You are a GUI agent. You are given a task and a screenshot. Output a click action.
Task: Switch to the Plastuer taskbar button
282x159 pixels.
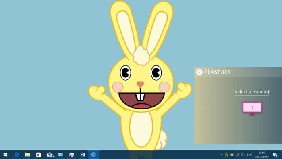click(94, 155)
